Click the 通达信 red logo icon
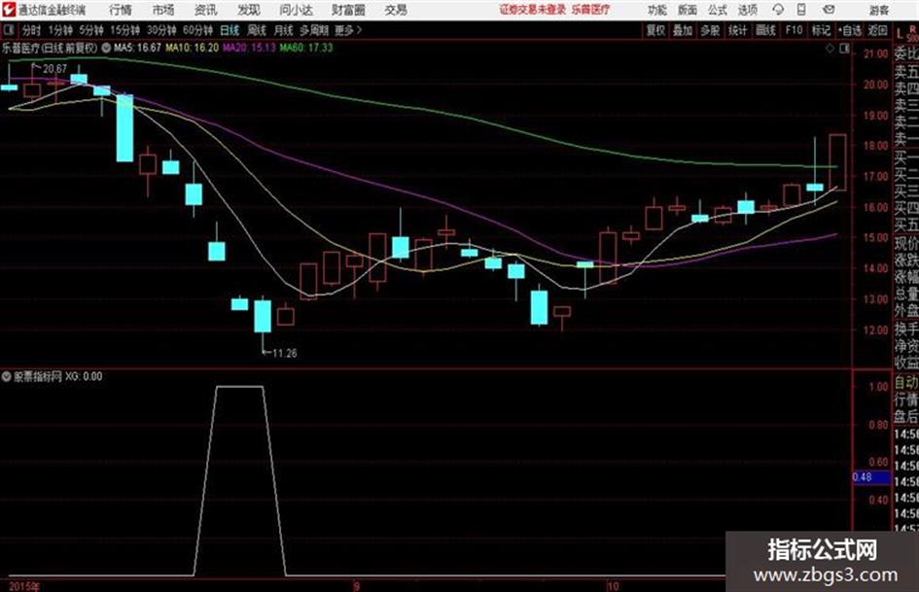The width and height of the screenshot is (919, 592). click(9, 10)
